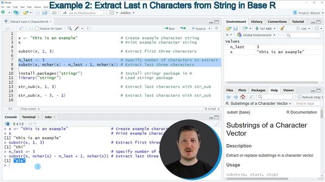The height and width of the screenshot is (182, 325).
Task: Click Help pane back arrow
Action: point(229,97)
